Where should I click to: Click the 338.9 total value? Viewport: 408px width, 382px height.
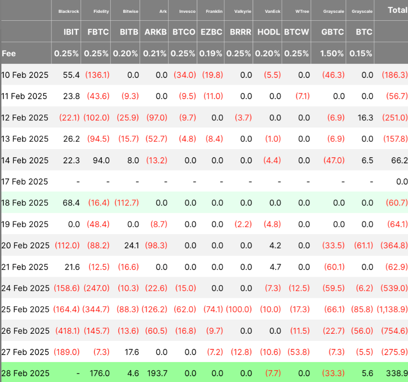pos(397,374)
